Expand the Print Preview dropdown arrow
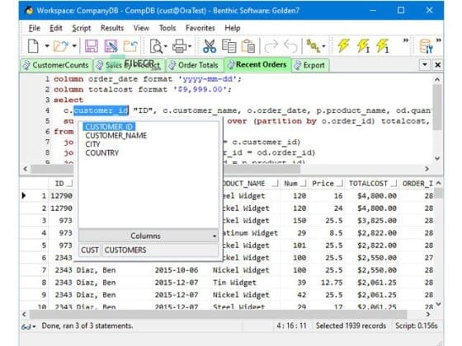This screenshot has width=462, height=346. pos(166,46)
